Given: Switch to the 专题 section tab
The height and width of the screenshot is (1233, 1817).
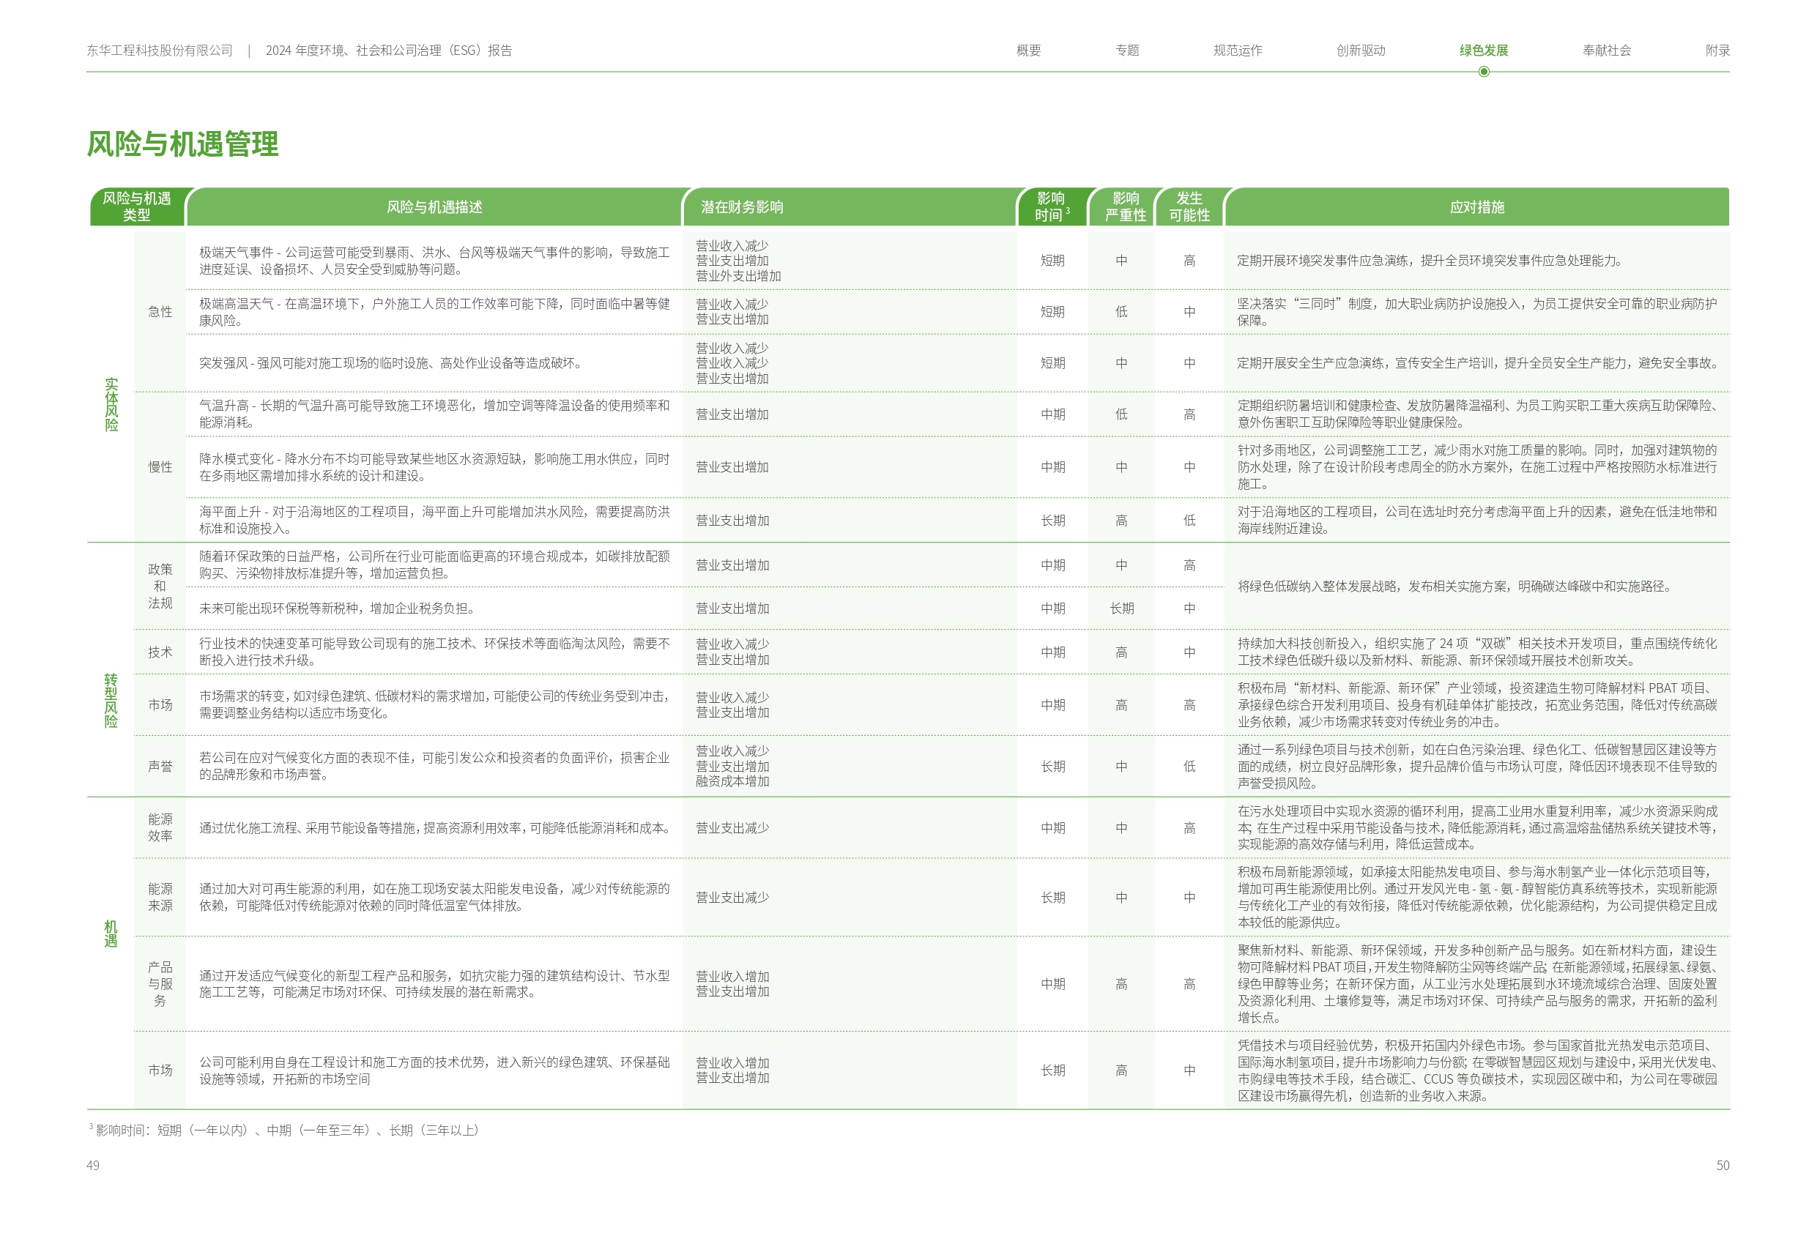Looking at the screenshot, I should tap(1126, 51).
